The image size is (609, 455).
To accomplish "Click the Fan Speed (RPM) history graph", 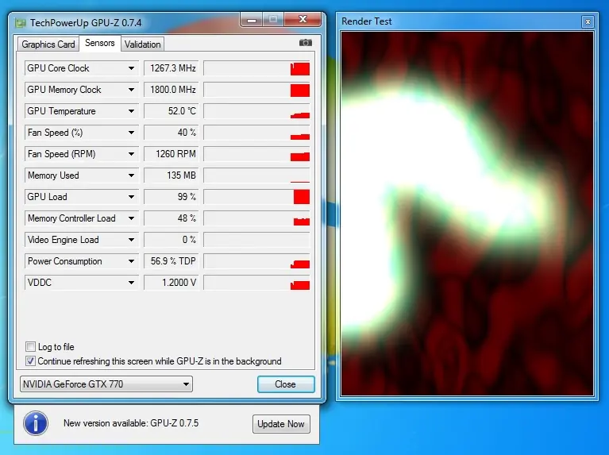I will coord(256,154).
